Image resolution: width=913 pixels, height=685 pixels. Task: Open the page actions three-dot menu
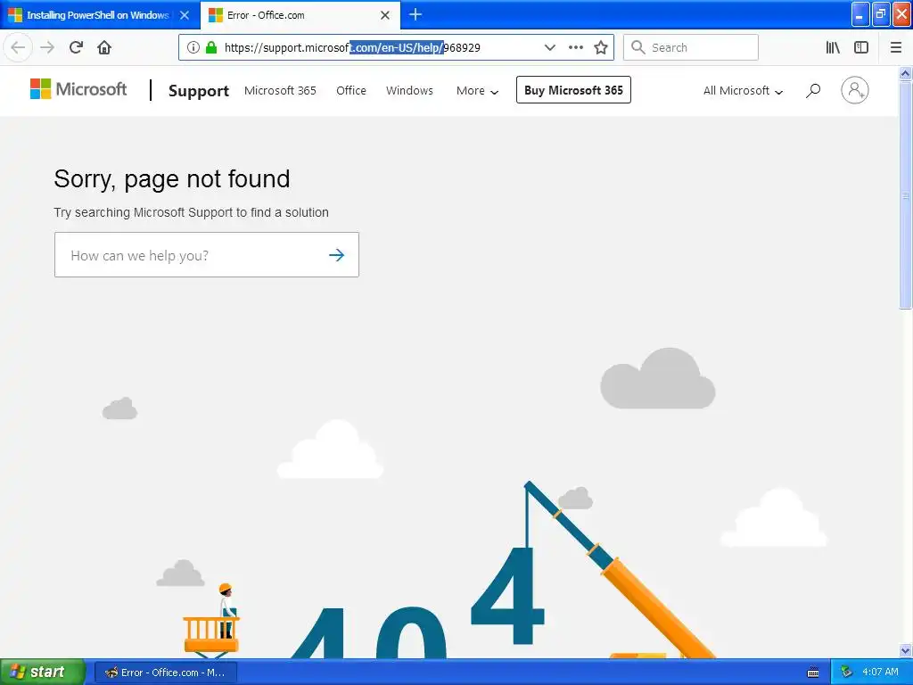(575, 47)
